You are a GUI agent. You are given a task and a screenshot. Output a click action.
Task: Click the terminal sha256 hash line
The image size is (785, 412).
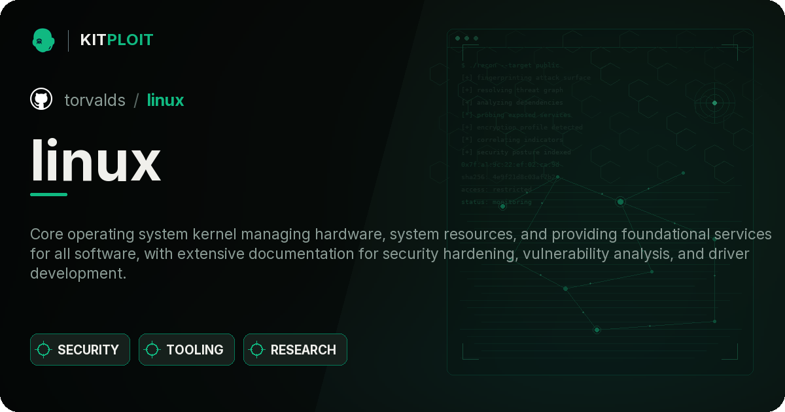click(x=509, y=177)
